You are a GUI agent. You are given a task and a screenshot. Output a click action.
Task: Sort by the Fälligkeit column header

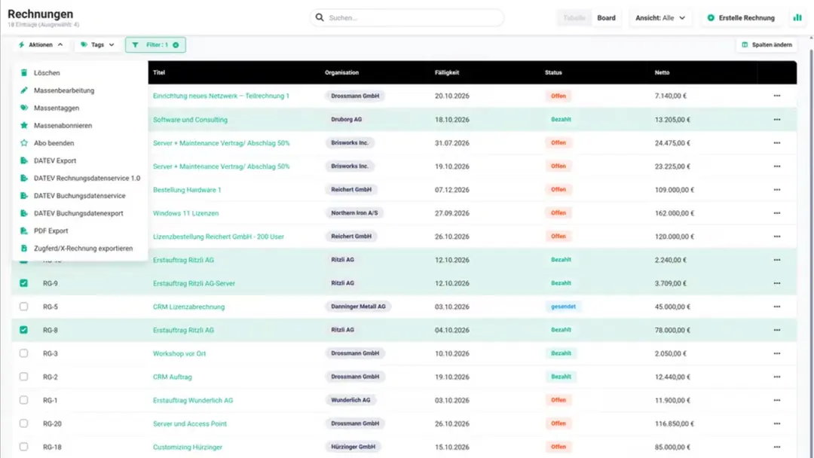pos(446,72)
